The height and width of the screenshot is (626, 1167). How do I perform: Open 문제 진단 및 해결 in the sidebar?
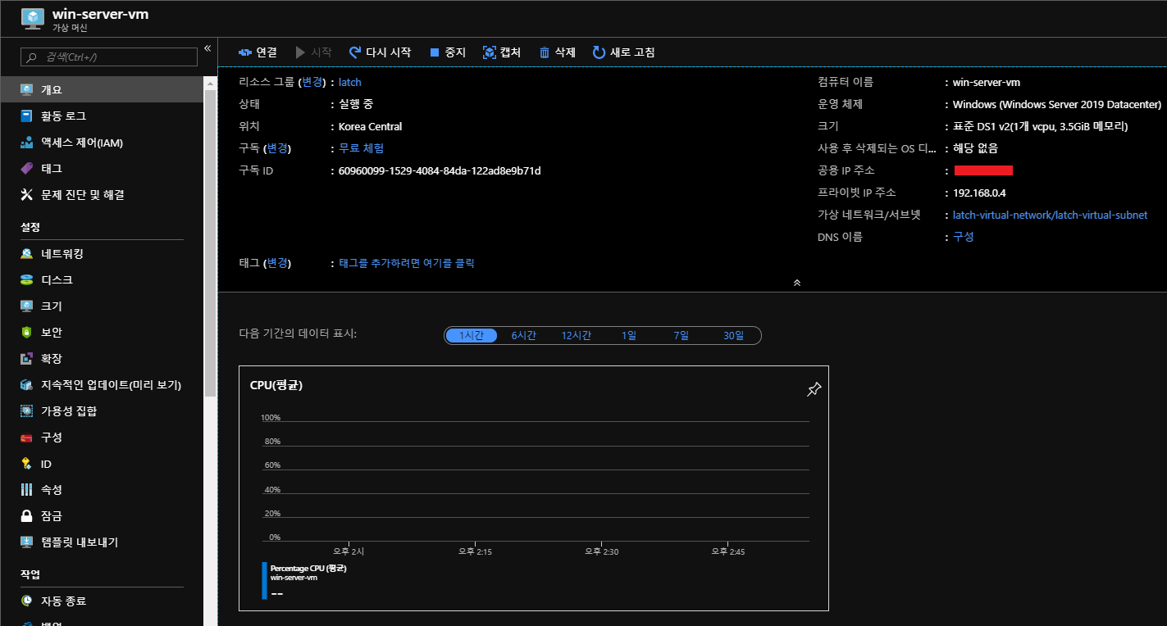tap(102, 195)
